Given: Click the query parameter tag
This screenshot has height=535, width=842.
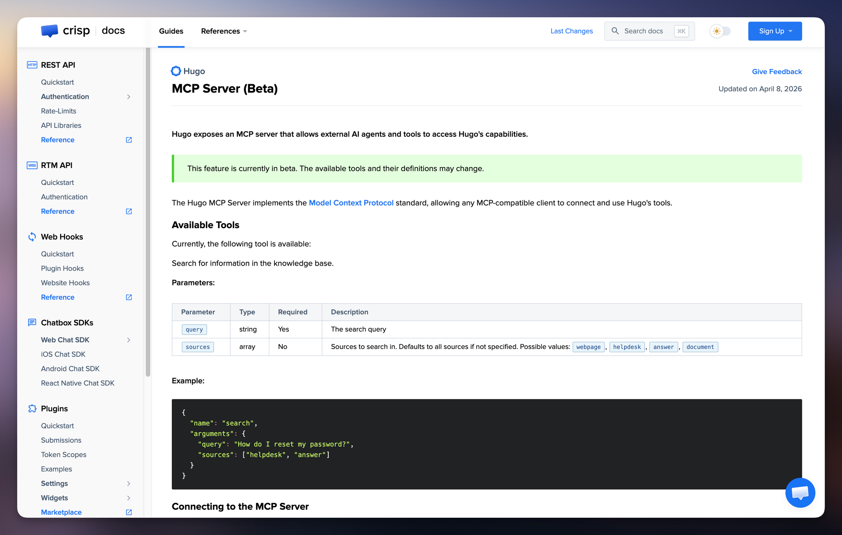Looking at the screenshot, I should (194, 330).
